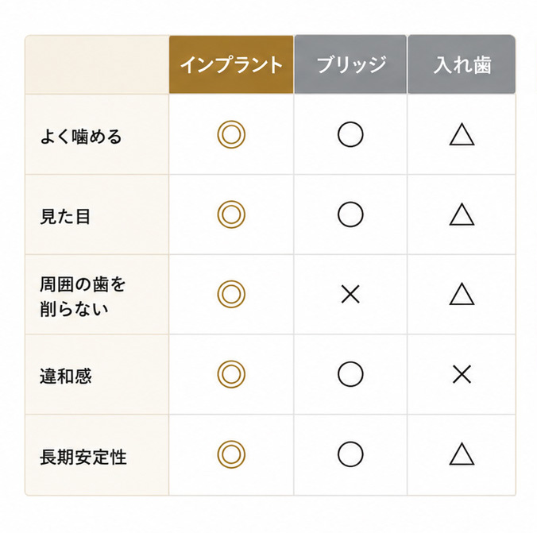Click the 入れ歯 column header
Image resolution: width=537 pixels, height=533 pixels.
coord(462,64)
